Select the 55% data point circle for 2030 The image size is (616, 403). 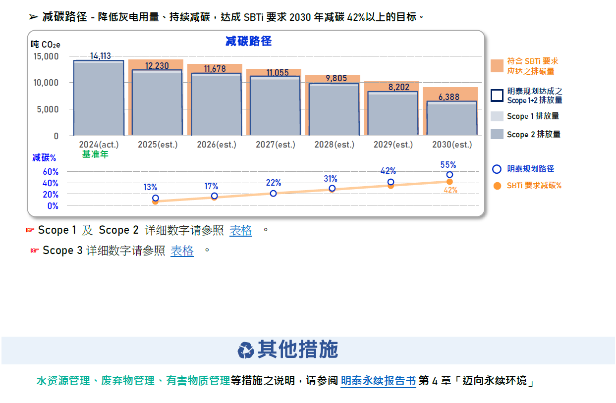pos(449,175)
